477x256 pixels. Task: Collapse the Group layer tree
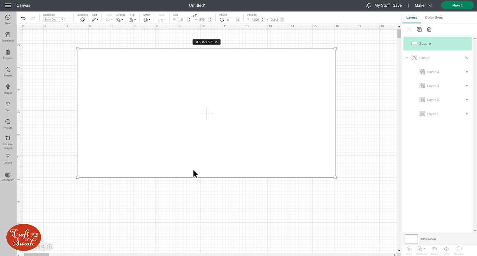pyautogui.click(x=407, y=58)
